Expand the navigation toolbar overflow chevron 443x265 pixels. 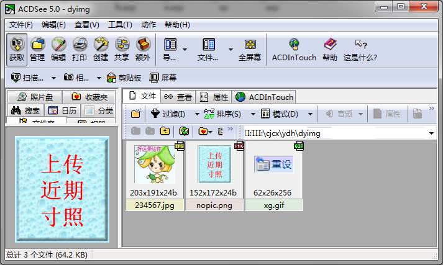coord(231,128)
